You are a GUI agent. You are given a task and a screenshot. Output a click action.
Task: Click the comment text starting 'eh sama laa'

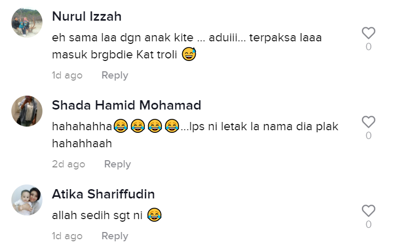pos(187,46)
